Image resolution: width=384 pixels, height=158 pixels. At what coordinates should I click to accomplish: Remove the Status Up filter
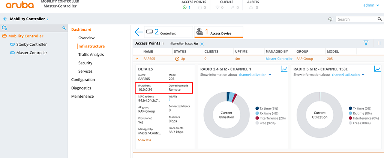202,44
